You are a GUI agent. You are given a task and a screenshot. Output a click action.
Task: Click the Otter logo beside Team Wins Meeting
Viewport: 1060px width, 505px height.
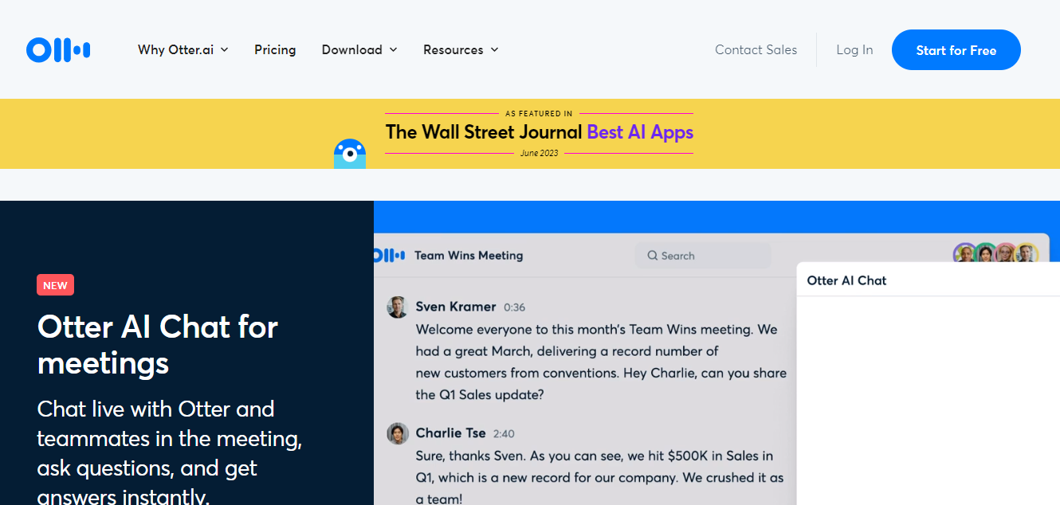390,256
